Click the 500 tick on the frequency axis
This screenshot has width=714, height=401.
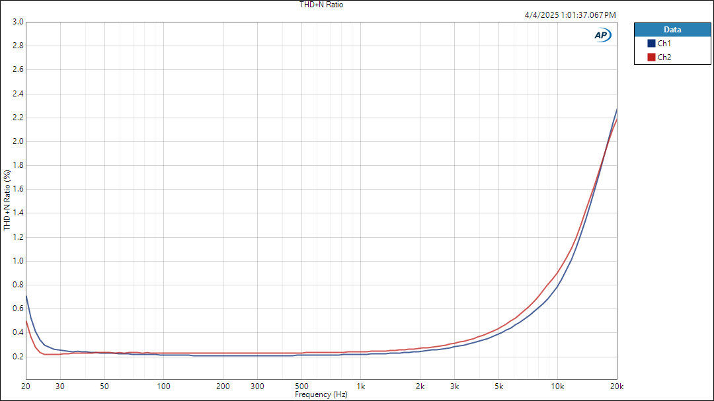point(301,386)
